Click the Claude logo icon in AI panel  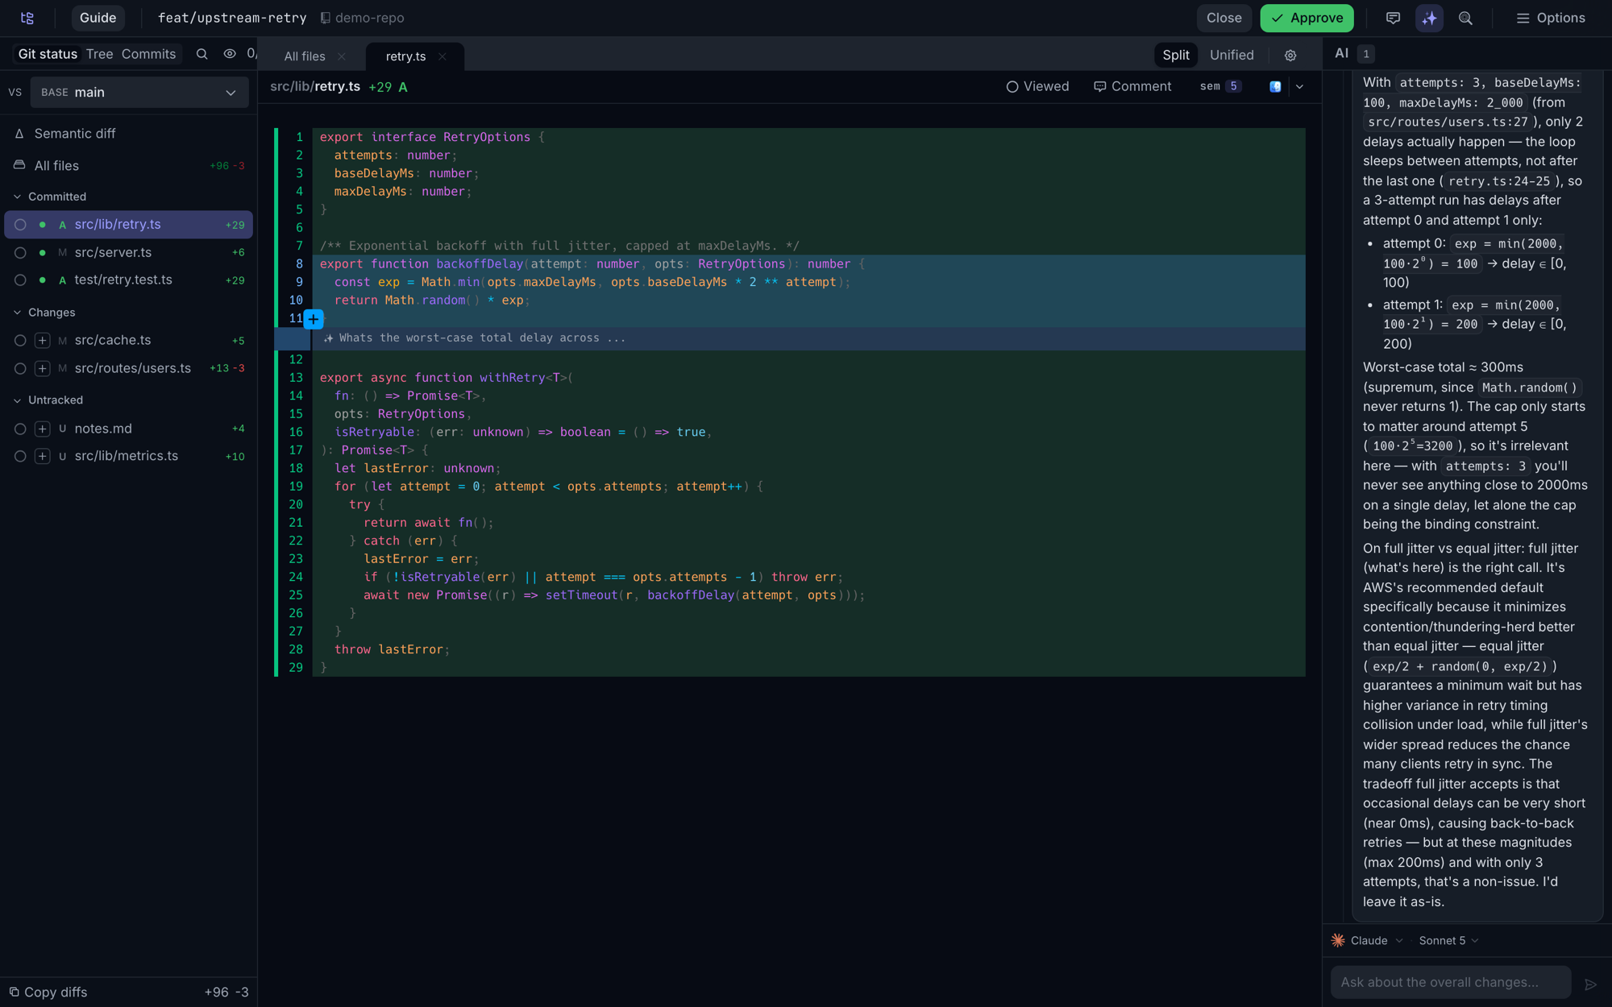pos(1338,940)
